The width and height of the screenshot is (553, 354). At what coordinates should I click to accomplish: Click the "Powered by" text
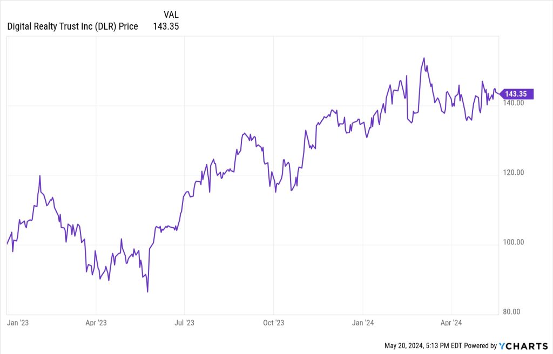tap(481, 345)
